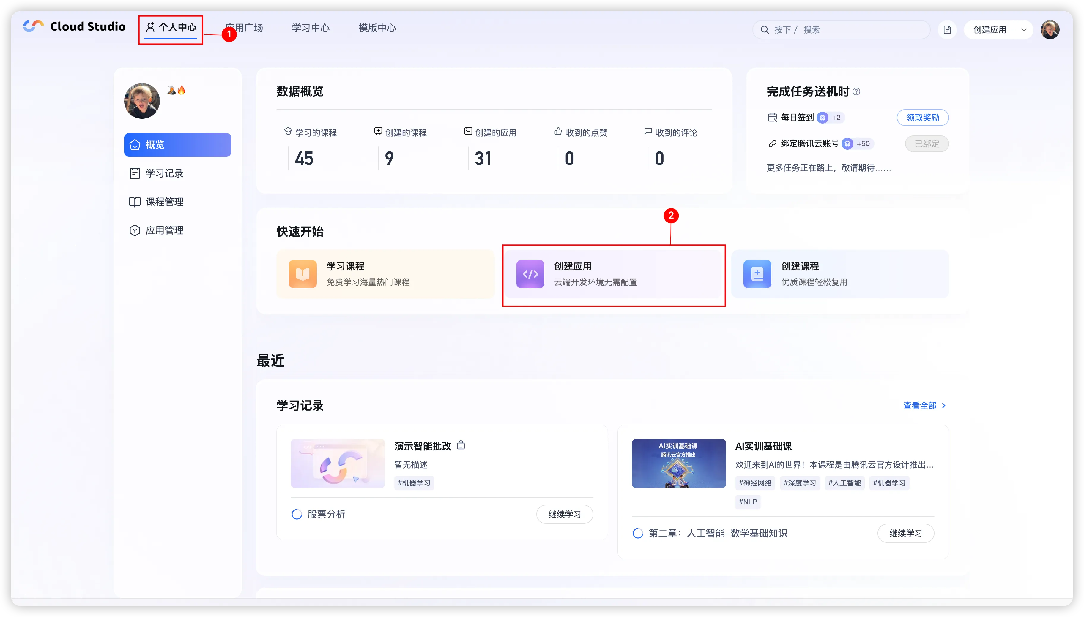Expand 查看全部 chevron in 学习记录
This screenshot has width=1084, height=617.
944,406
